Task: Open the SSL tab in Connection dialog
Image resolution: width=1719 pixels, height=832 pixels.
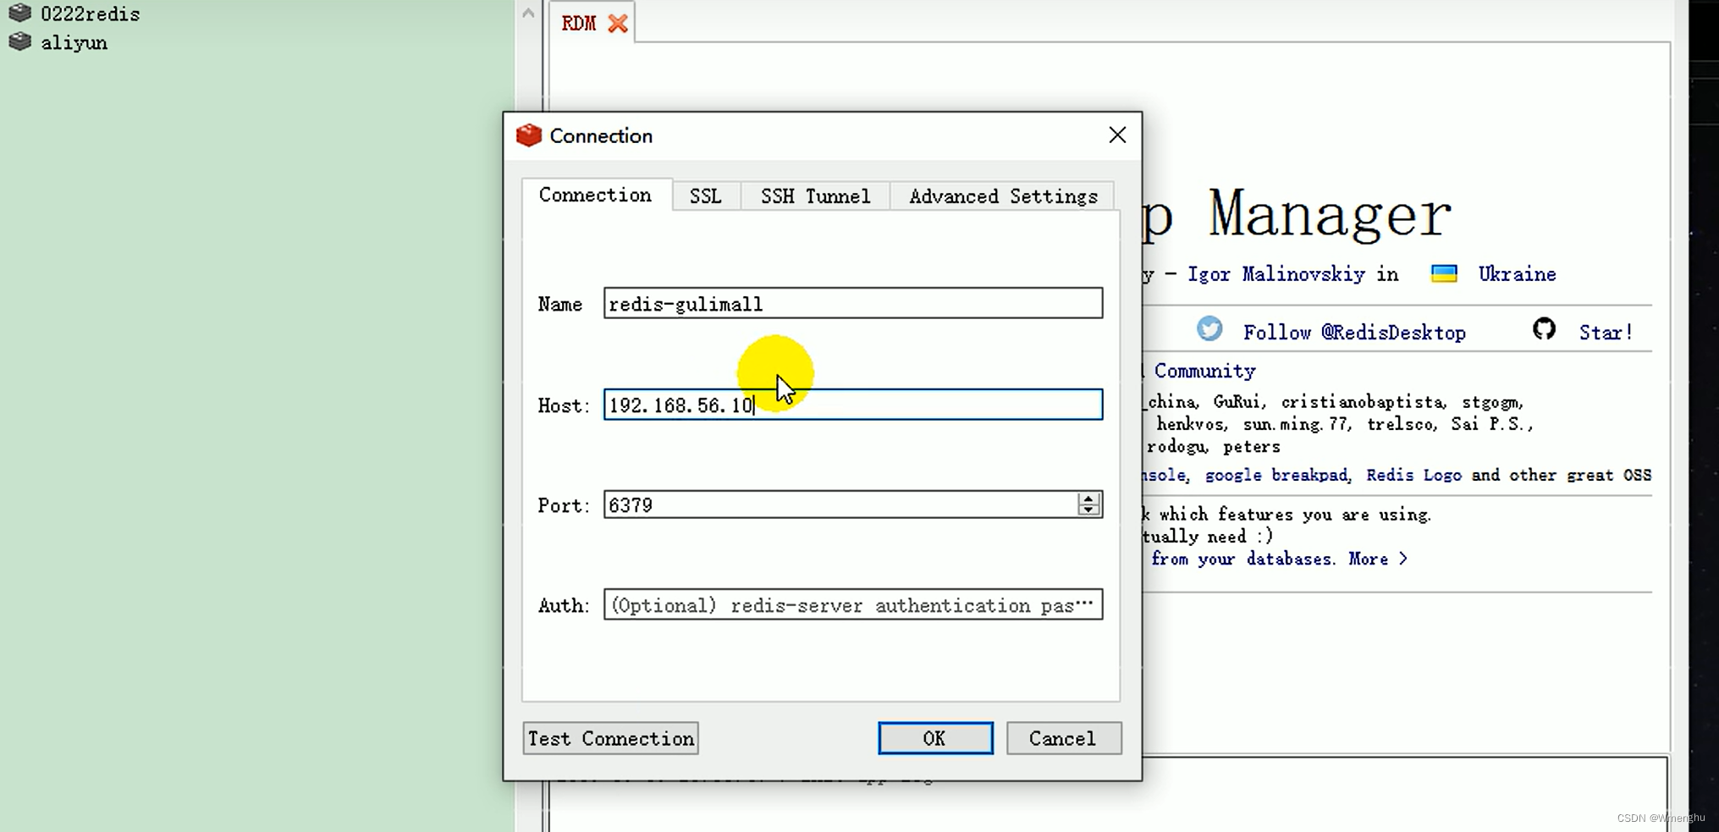Action: [706, 196]
